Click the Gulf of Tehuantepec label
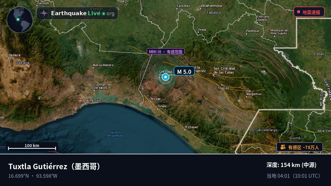This screenshot has height=186, width=331. [x=115, y=134]
